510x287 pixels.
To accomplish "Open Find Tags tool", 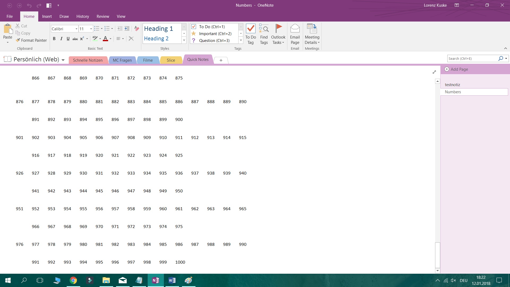I will click(264, 34).
